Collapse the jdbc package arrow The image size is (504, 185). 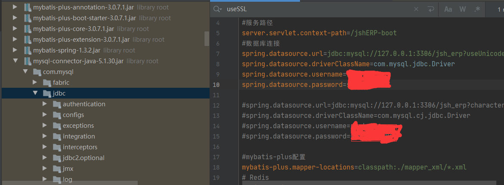(35, 93)
